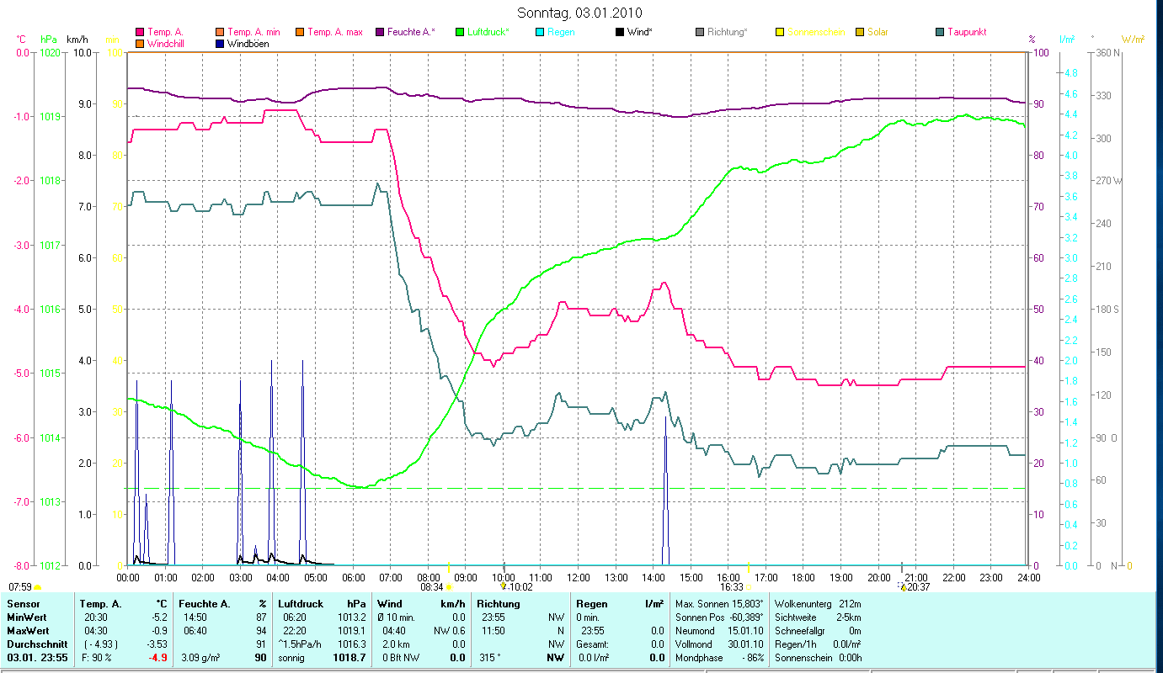Click the "Vollmond" label
The image size is (1163, 673).
point(694,644)
